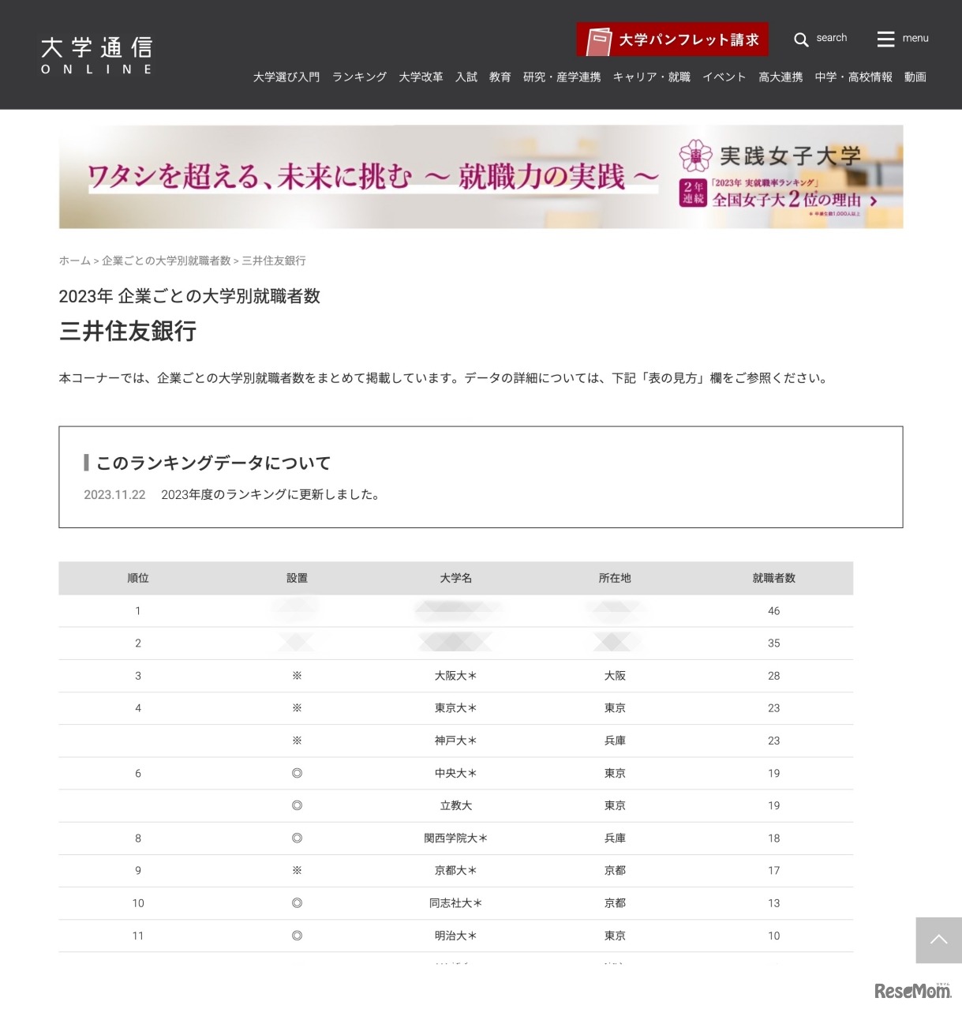Open the 入試 navigation item
This screenshot has height=1009, width=962.
click(466, 77)
